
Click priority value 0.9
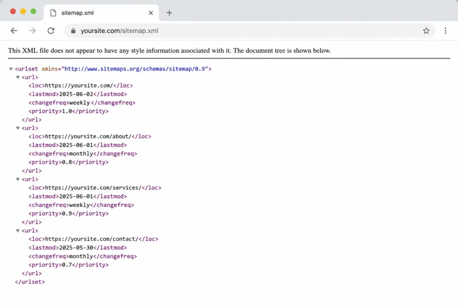tap(67, 213)
